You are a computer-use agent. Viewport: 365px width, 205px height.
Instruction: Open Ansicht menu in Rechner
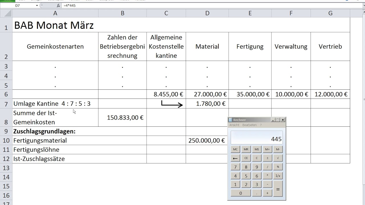pos(234,125)
